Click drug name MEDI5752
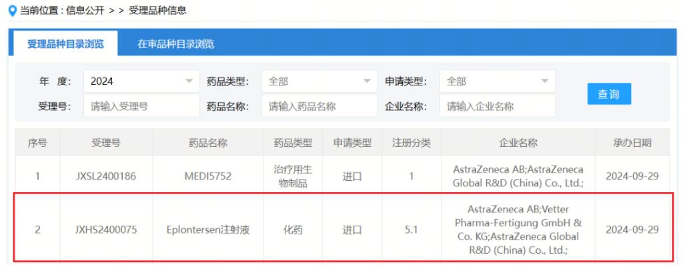 [x=208, y=176]
